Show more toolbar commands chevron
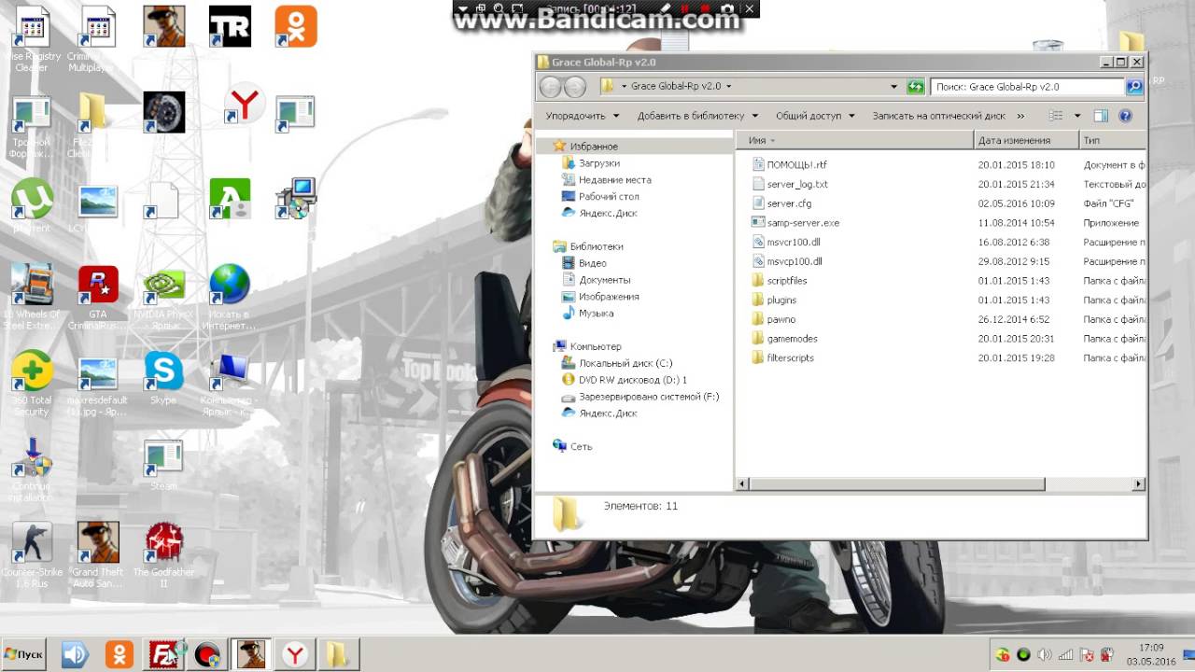Screen dimensions: 1195x672 [x=1020, y=116]
